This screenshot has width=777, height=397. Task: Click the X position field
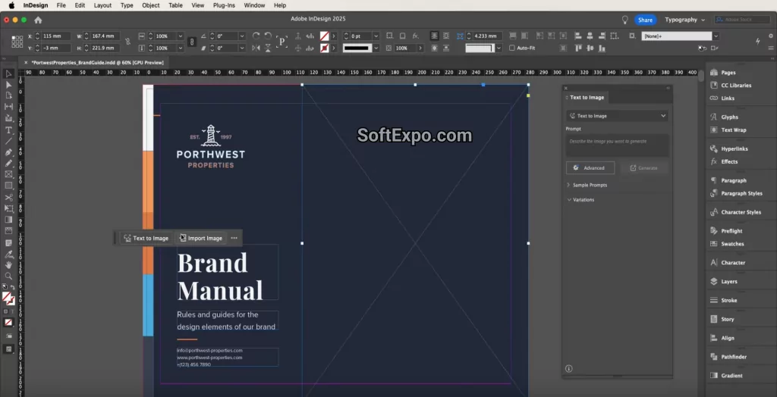pyautogui.click(x=56, y=36)
